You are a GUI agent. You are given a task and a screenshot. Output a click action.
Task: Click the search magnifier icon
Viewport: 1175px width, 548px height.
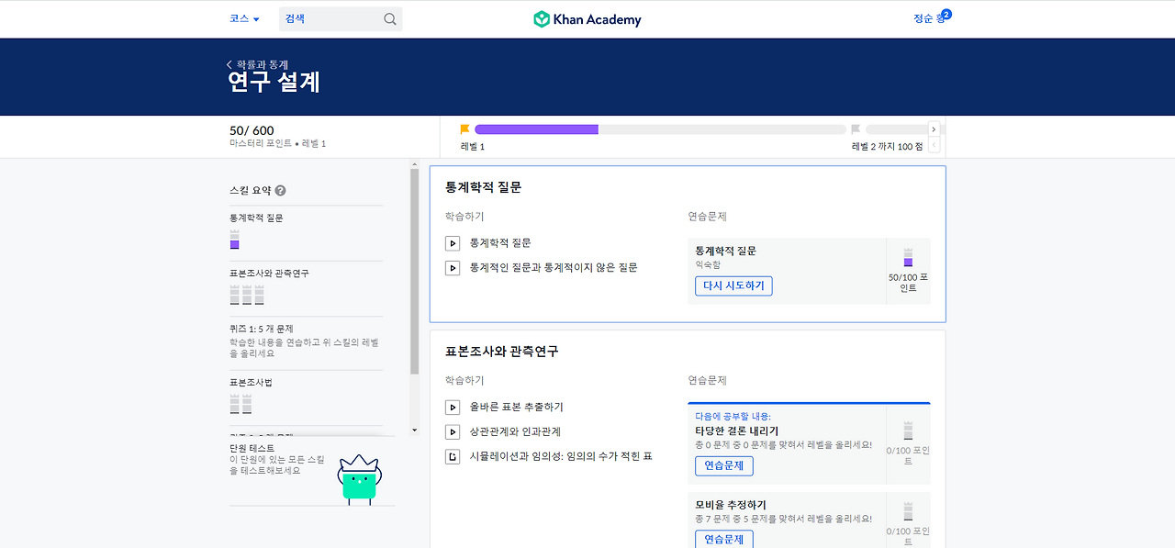click(x=389, y=18)
